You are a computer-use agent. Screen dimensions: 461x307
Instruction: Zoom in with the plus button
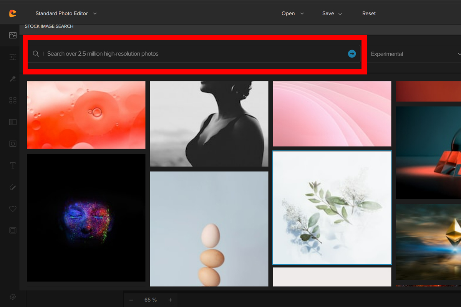170,300
